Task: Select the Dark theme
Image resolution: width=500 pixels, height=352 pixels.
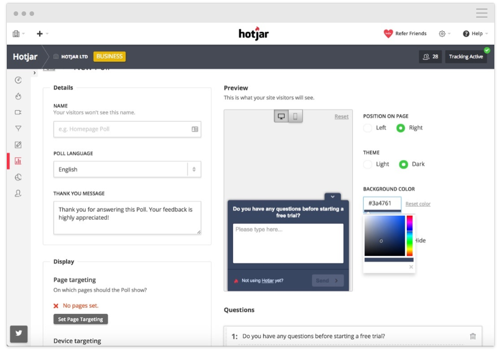Action: pos(403,165)
